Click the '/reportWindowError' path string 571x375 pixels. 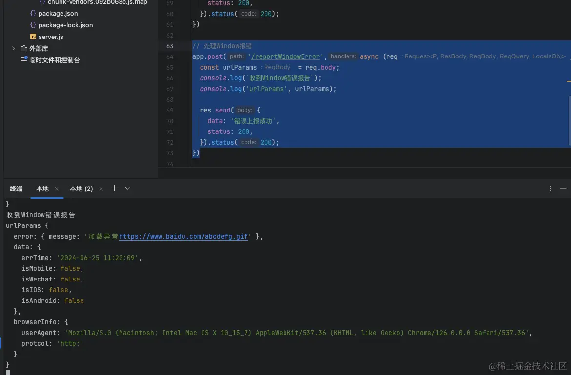(x=285, y=56)
